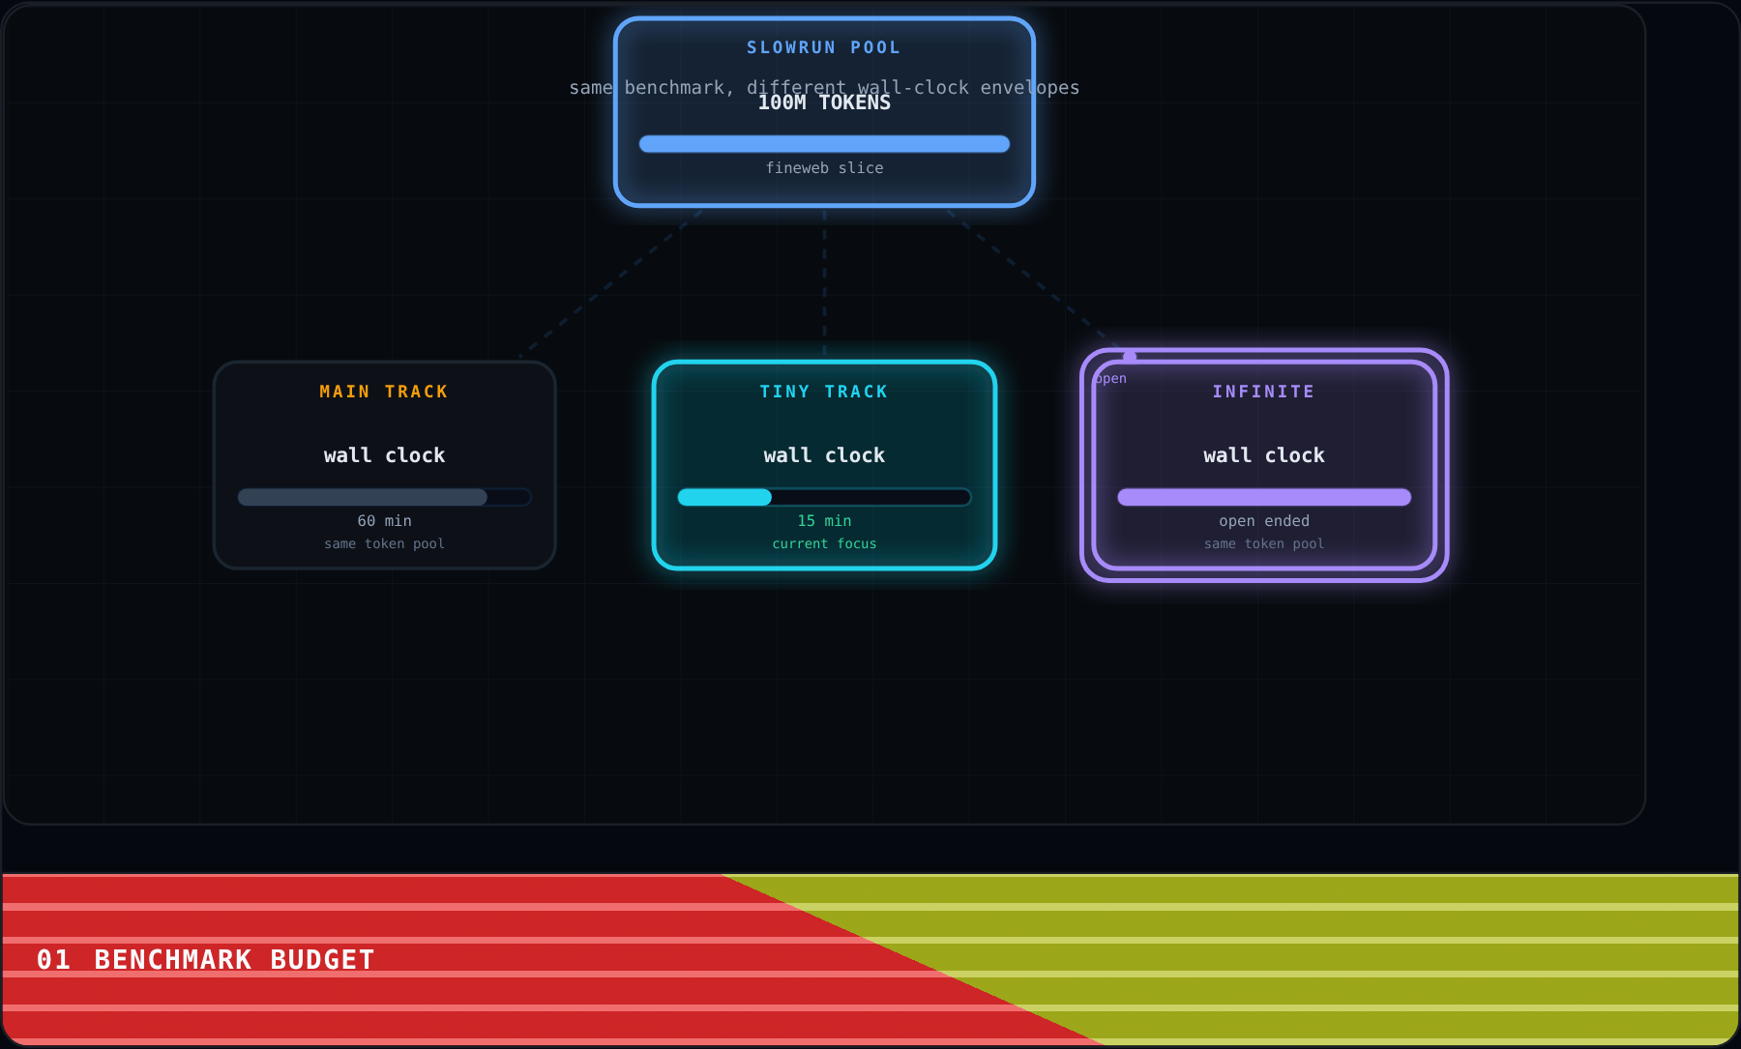Click the small purple dot on Infinite card
Viewport: 1741px width, 1049px height.
point(1130,357)
